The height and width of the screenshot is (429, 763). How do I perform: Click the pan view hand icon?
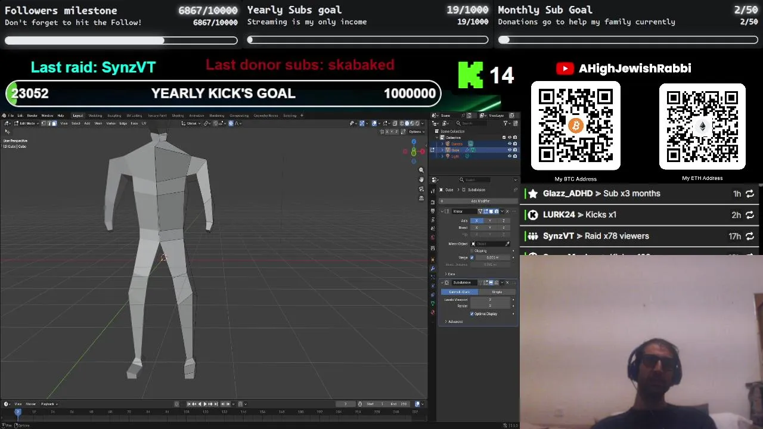421,179
